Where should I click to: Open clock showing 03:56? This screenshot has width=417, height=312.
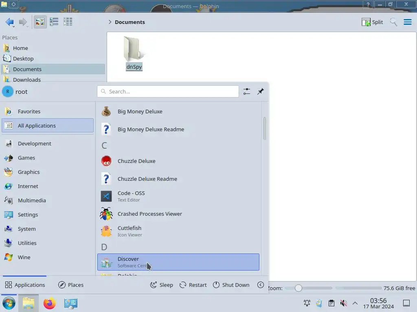(x=378, y=303)
